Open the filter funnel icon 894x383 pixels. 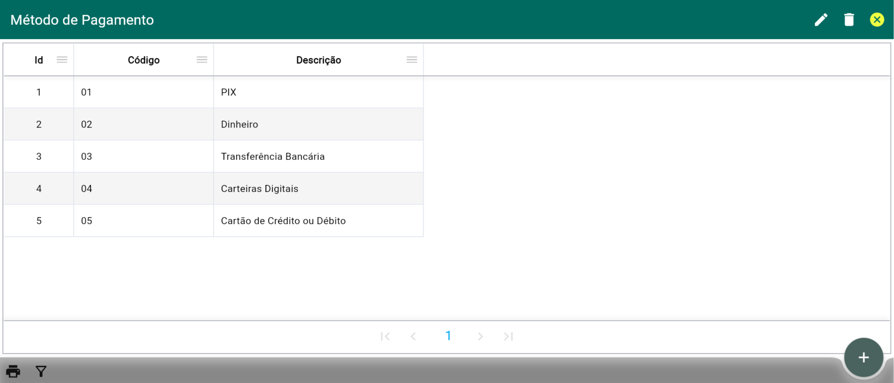pyautogui.click(x=41, y=371)
